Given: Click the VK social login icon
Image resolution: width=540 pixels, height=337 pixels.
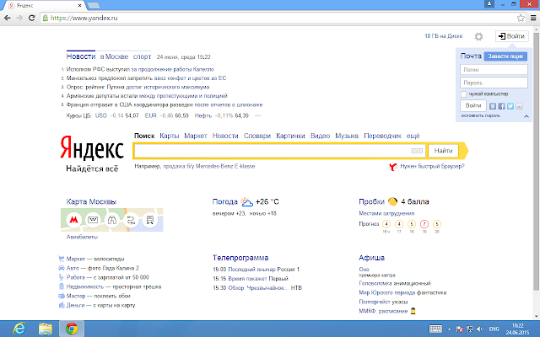Looking at the screenshot, I should click(x=493, y=106).
